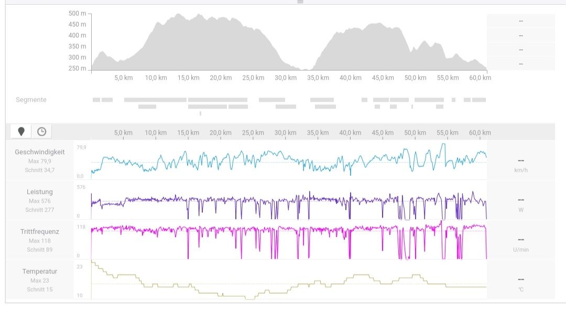Click the Segmente label
This screenshot has width=566, height=312.
[31, 99]
